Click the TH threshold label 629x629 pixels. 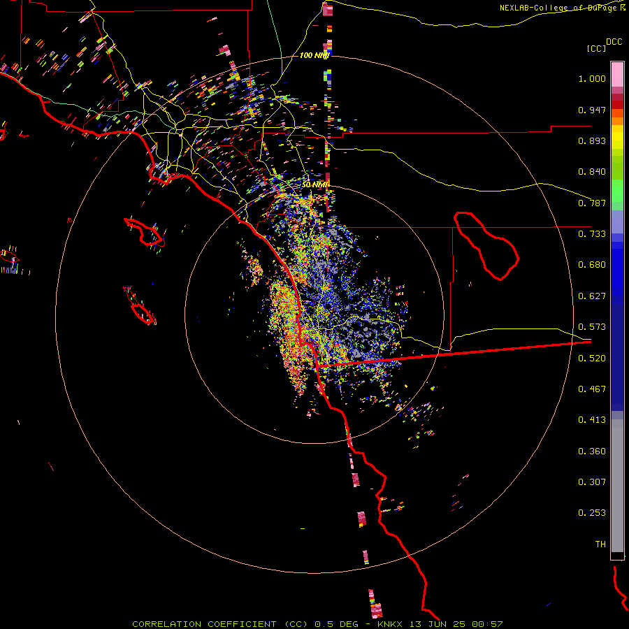click(x=600, y=544)
